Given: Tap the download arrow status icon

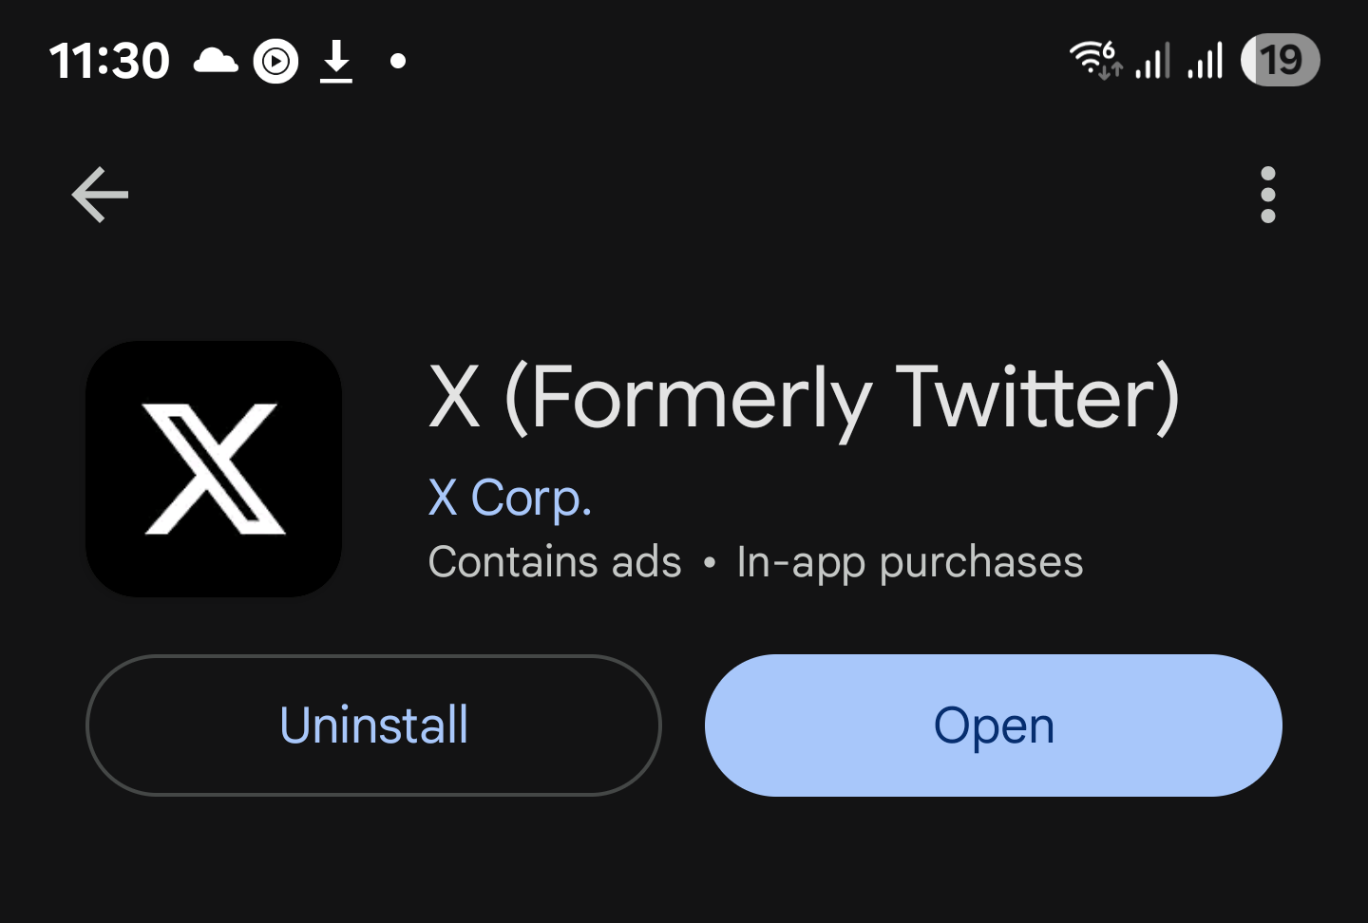Looking at the screenshot, I should [x=336, y=62].
